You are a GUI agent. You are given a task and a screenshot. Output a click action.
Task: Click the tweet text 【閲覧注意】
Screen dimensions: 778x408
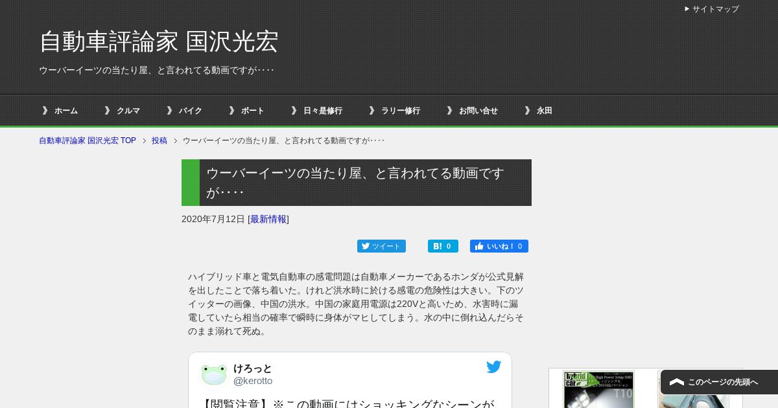pyautogui.click(x=347, y=403)
